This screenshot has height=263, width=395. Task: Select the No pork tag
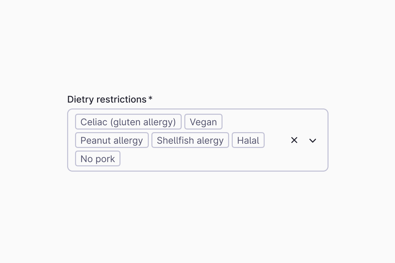[x=97, y=159]
